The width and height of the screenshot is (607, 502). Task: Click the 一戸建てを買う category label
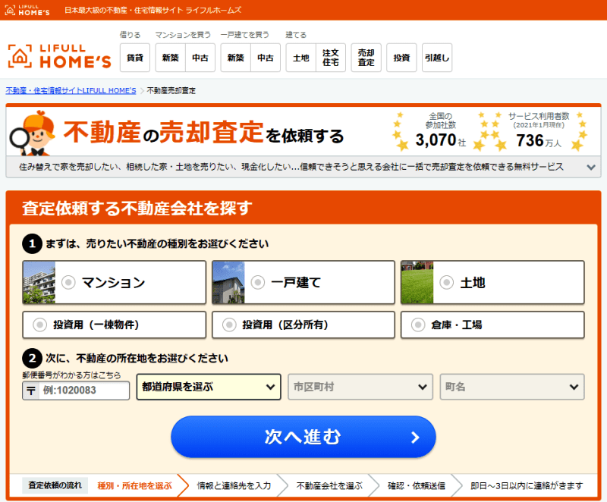(244, 35)
